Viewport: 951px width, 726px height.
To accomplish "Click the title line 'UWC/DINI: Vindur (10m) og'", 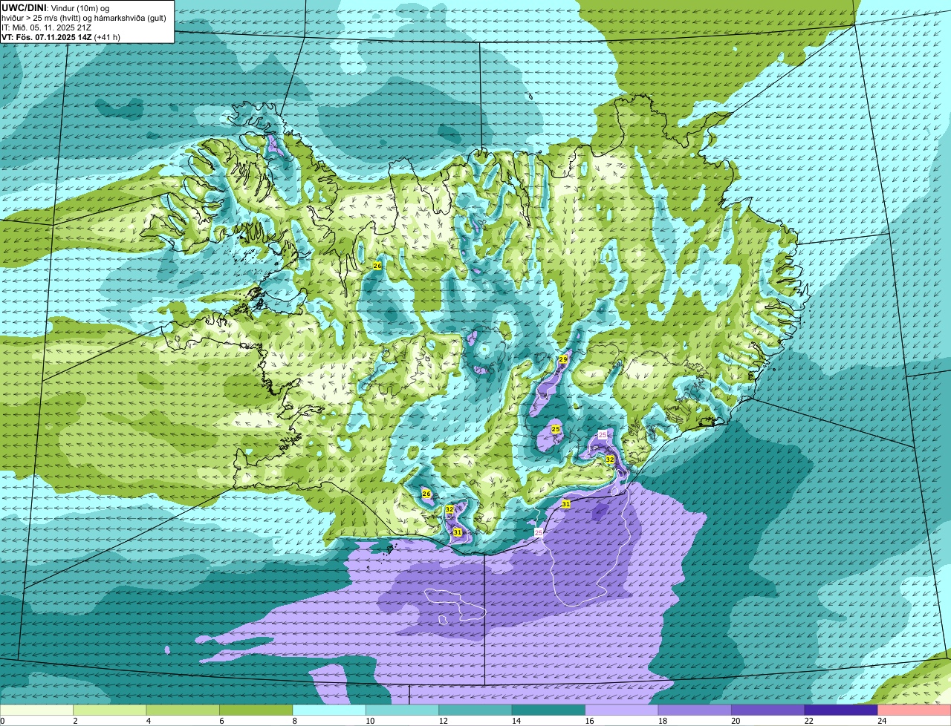I will tap(56, 7).
